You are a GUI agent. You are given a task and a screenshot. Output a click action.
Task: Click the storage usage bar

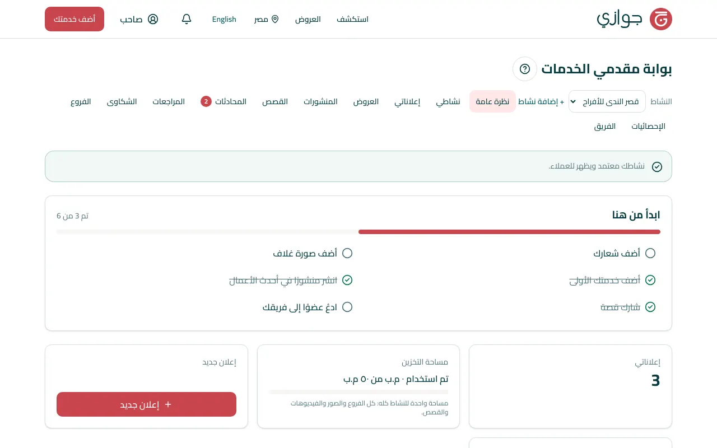[x=358, y=392]
